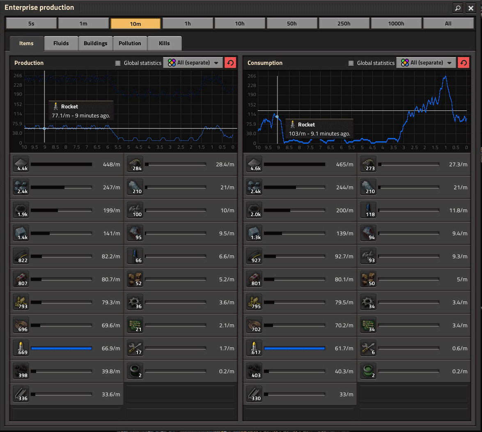This screenshot has height=432, width=482.
Task: Click the repair pack icon under Production
Action: coord(135,348)
